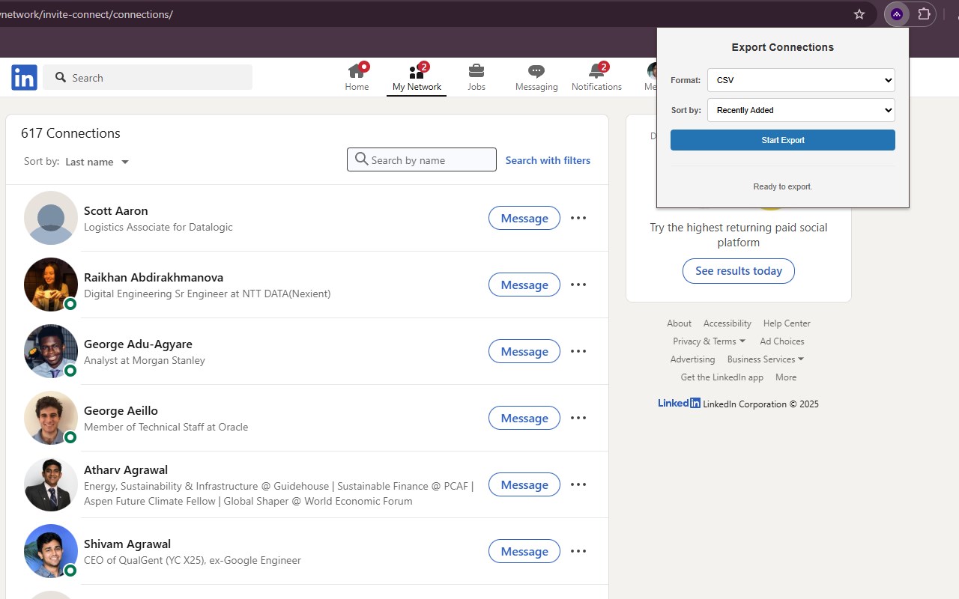959x599 pixels.
Task: Message George Adu-Agyare
Action: click(x=524, y=351)
